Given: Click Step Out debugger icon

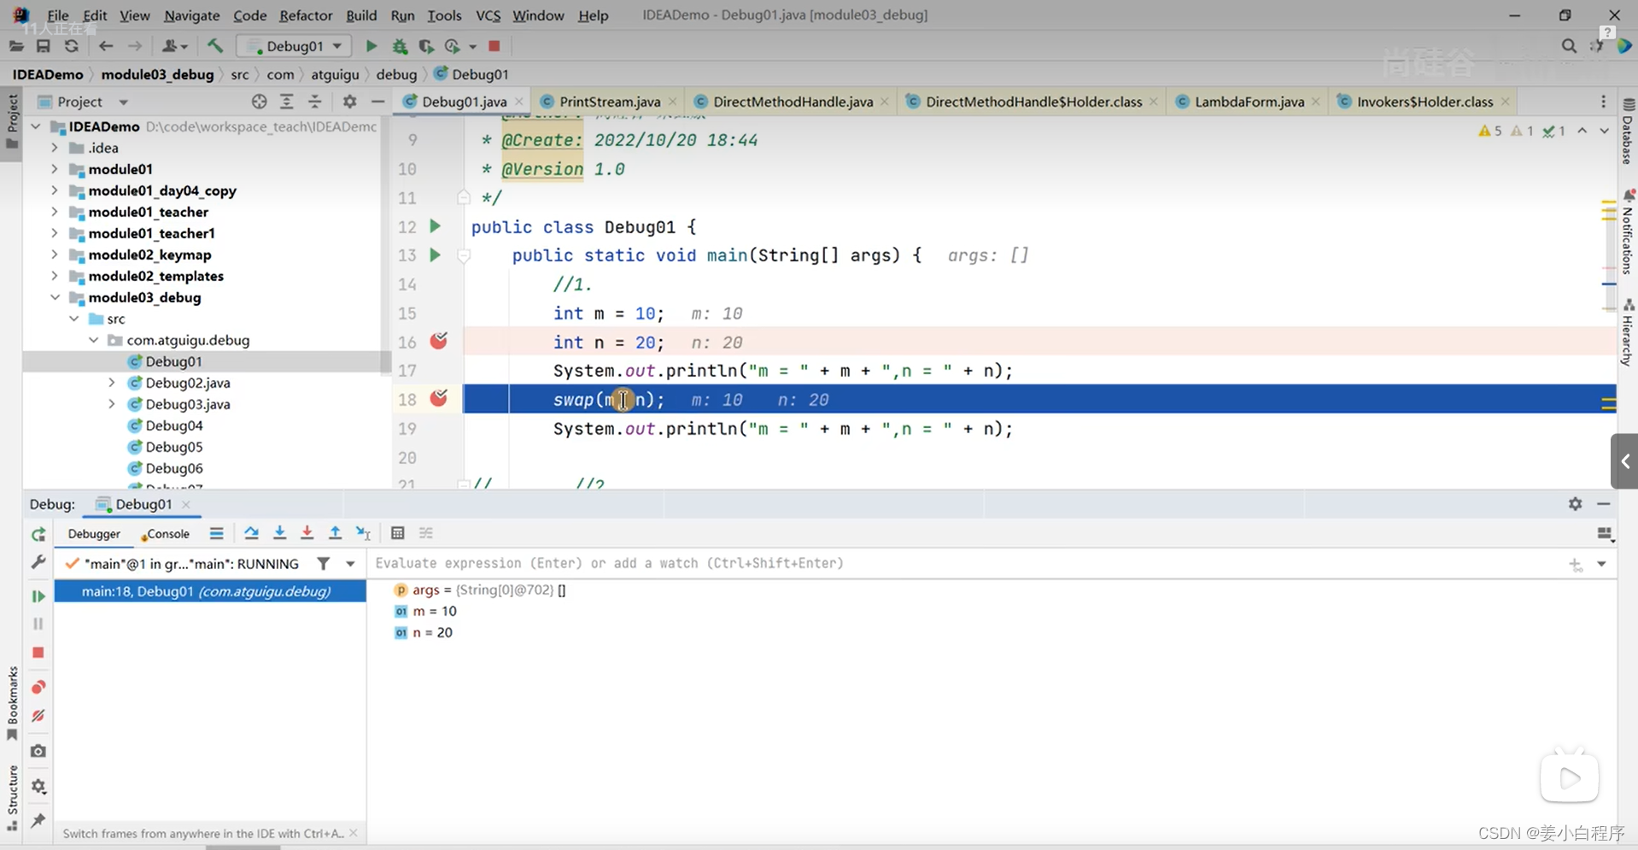Looking at the screenshot, I should [335, 533].
